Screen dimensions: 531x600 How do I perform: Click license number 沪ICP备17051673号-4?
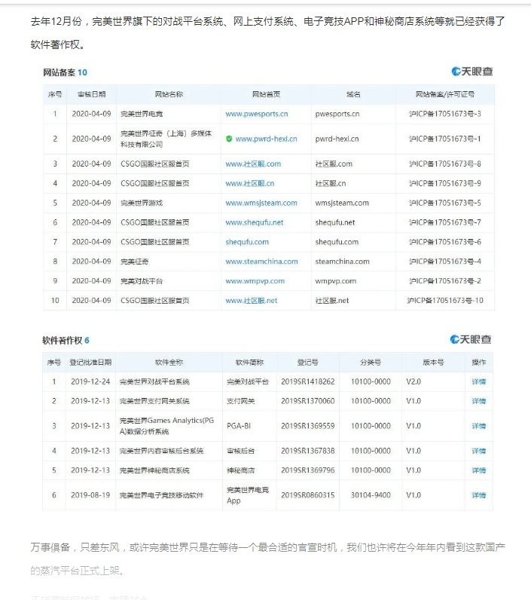445,262
